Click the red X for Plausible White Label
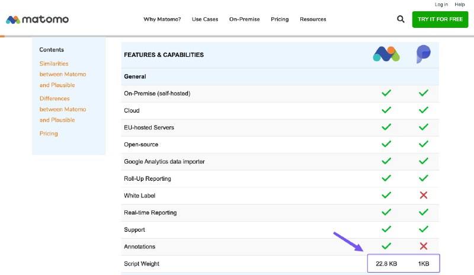This screenshot has width=474, height=275. [423, 195]
